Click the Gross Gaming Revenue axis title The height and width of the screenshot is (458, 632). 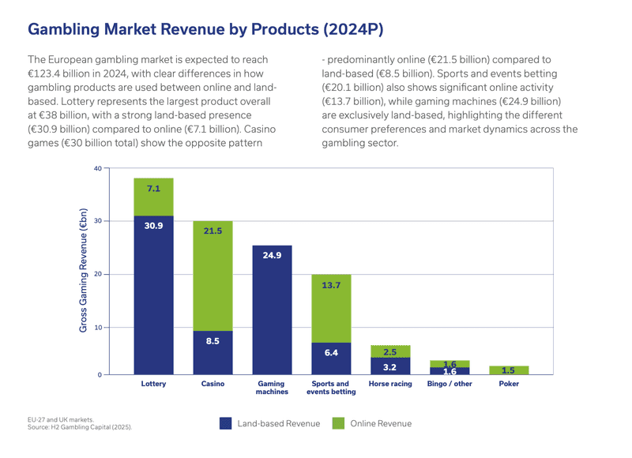tap(83, 270)
